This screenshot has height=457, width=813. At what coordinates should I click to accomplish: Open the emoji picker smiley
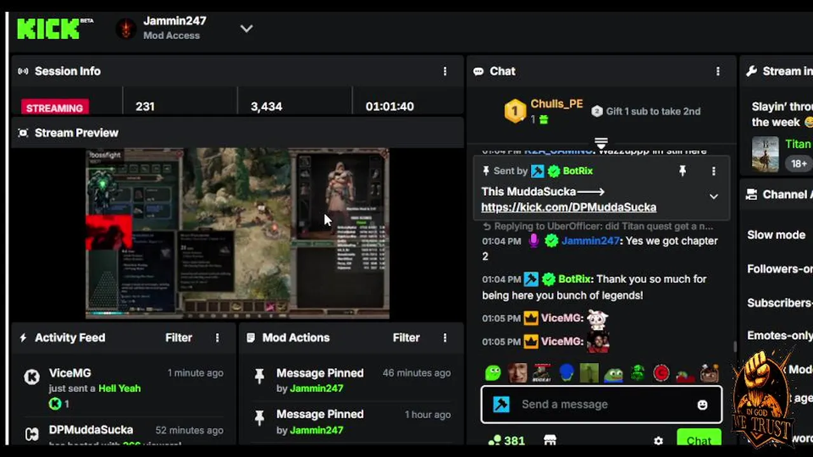coord(702,404)
